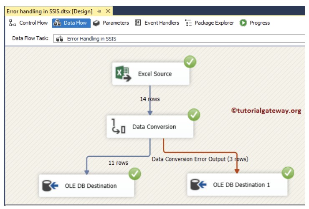The height and width of the screenshot is (209, 309).
Task: Select the Data Flow tab
Action: [71, 23]
